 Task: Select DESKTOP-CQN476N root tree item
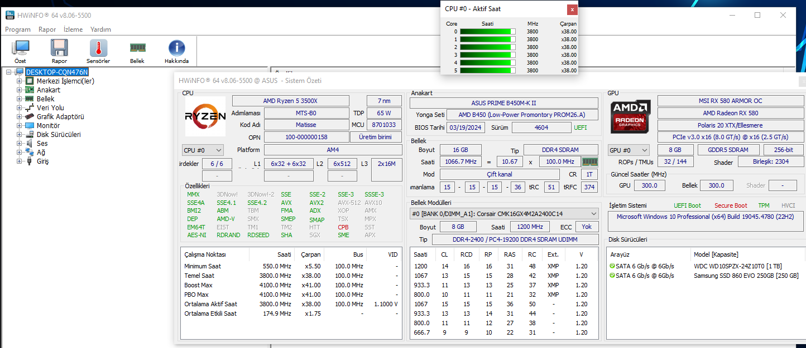[x=57, y=72]
